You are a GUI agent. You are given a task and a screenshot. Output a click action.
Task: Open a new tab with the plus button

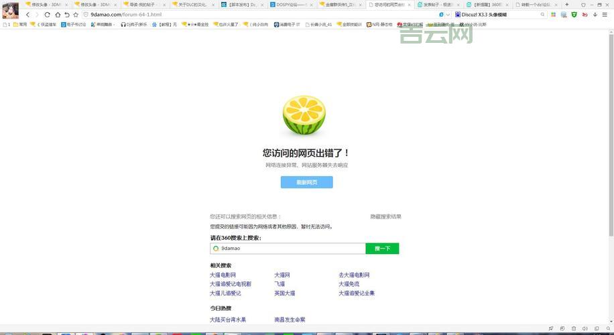tap(566, 5)
